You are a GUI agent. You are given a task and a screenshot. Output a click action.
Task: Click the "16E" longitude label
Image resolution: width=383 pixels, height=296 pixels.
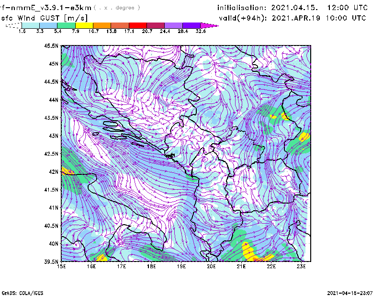tap(91, 266)
